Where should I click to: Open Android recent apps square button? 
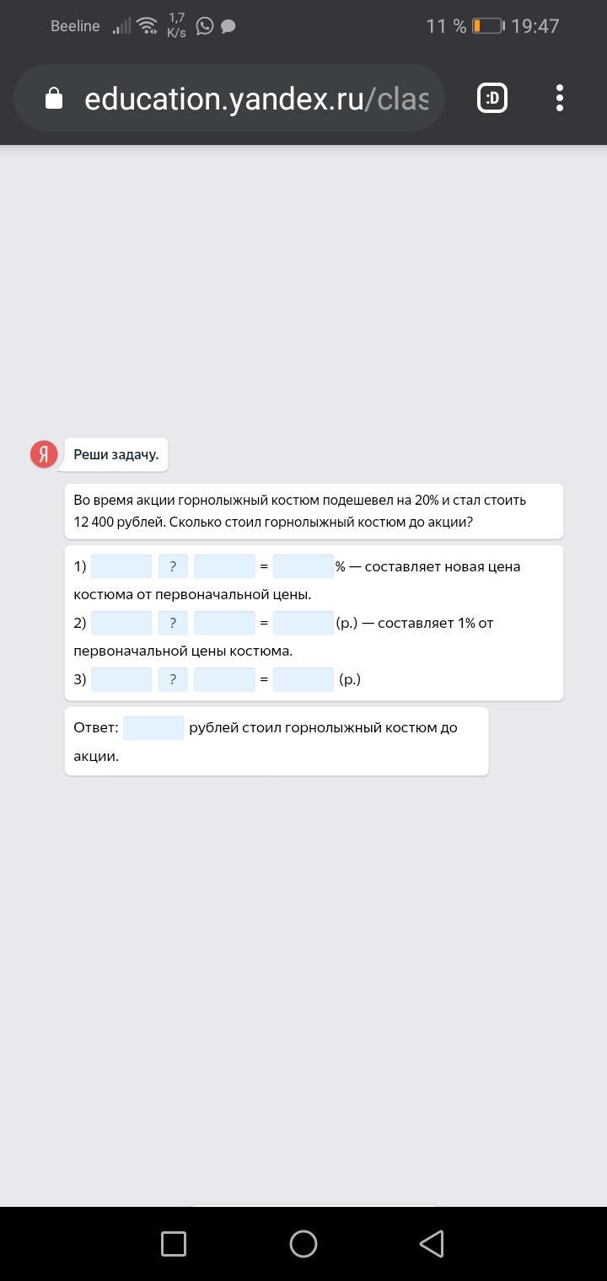(174, 1244)
